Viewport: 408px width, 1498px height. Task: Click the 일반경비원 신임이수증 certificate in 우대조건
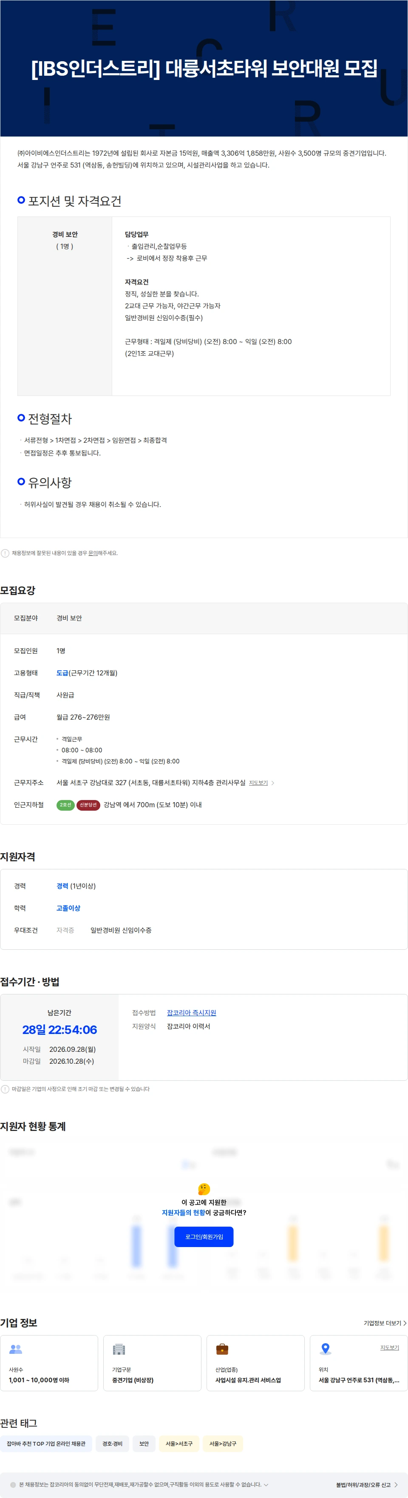pyautogui.click(x=121, y=930)
